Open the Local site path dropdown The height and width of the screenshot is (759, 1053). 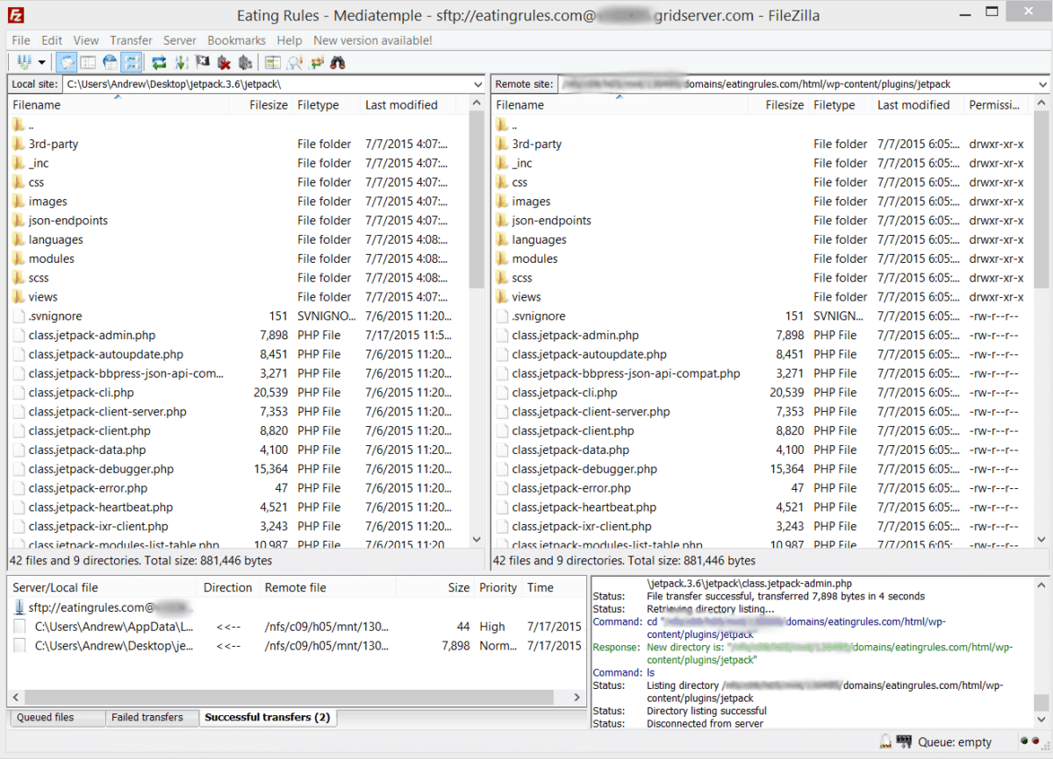[477, 84]
